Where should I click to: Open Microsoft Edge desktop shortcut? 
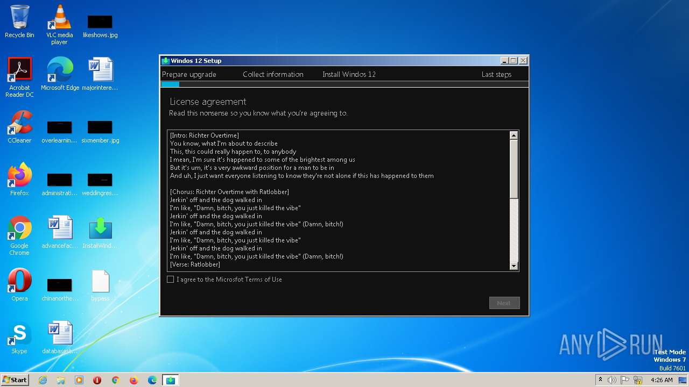coord(60,74)
